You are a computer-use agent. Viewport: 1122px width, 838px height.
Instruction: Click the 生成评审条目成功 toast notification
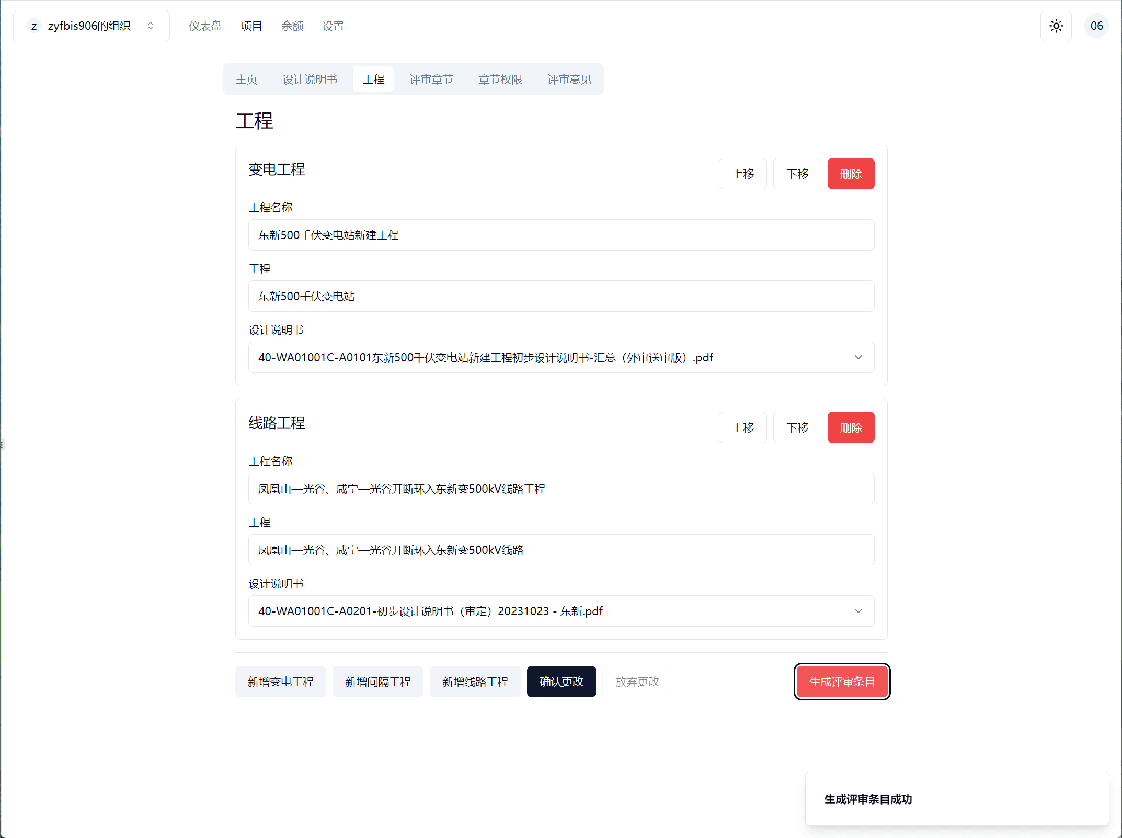[x=957, y=799]
